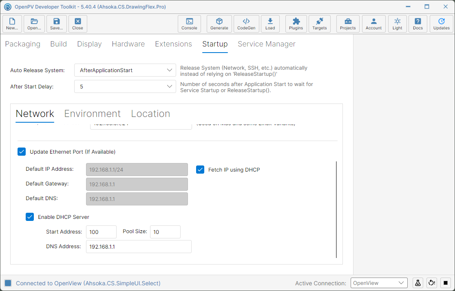Switch to the Display tab
The height and width of the screenshot is (291, 455).
(x=89, y=44)
